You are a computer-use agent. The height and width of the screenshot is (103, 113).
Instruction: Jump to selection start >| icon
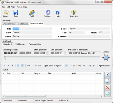(71, 66)
